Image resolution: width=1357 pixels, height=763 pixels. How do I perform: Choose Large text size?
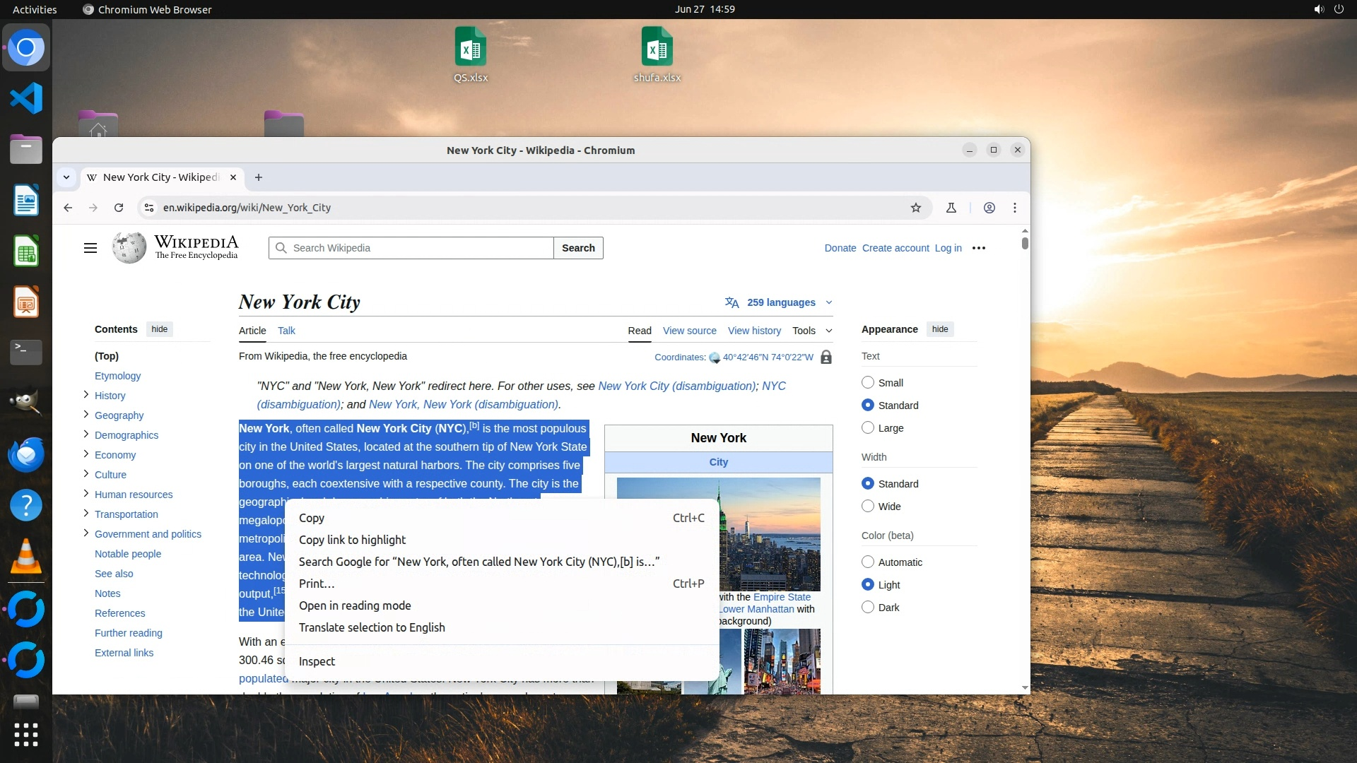868,428
